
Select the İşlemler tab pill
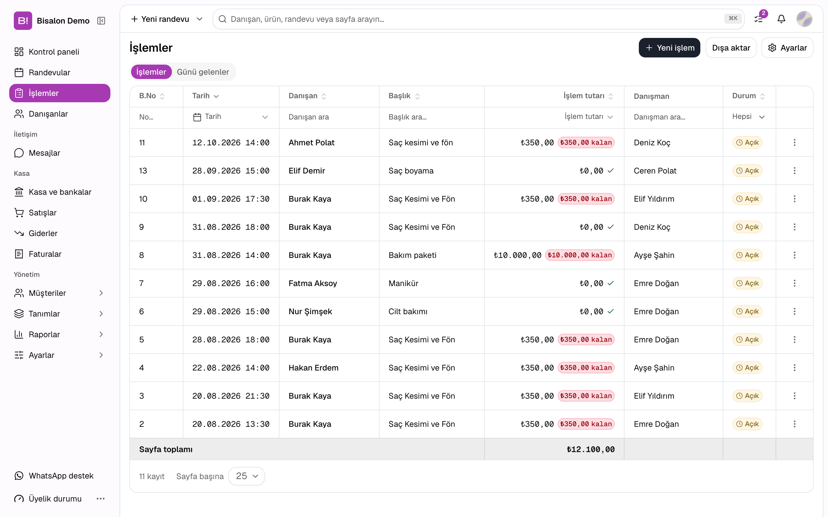click(151, 72)
